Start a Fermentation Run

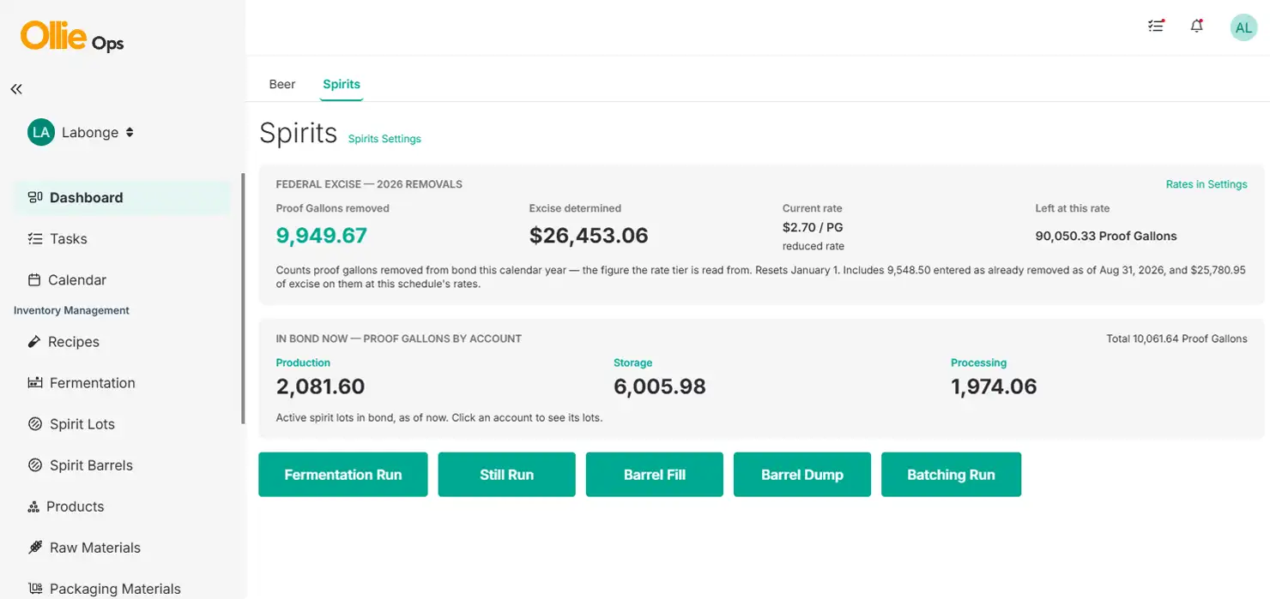click(x=343, y=475)
